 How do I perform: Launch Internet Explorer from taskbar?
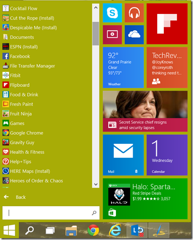(115, 230)
